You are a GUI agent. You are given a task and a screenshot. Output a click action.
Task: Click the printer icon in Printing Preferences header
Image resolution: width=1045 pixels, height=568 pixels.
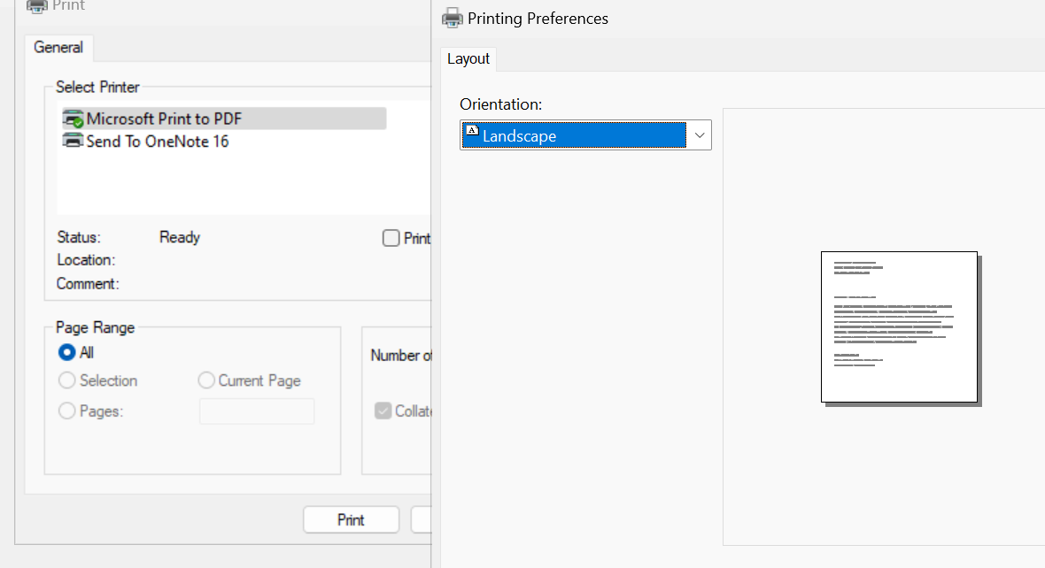(x=452, y=18)
